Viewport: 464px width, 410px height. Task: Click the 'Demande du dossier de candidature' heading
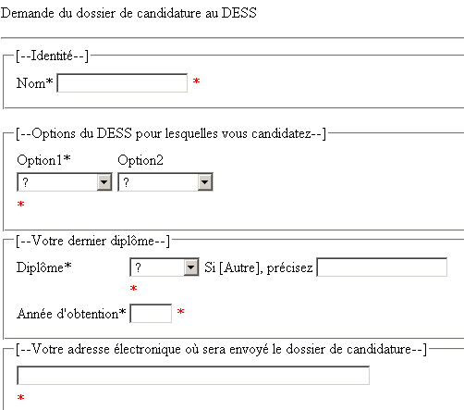(128, 13)
